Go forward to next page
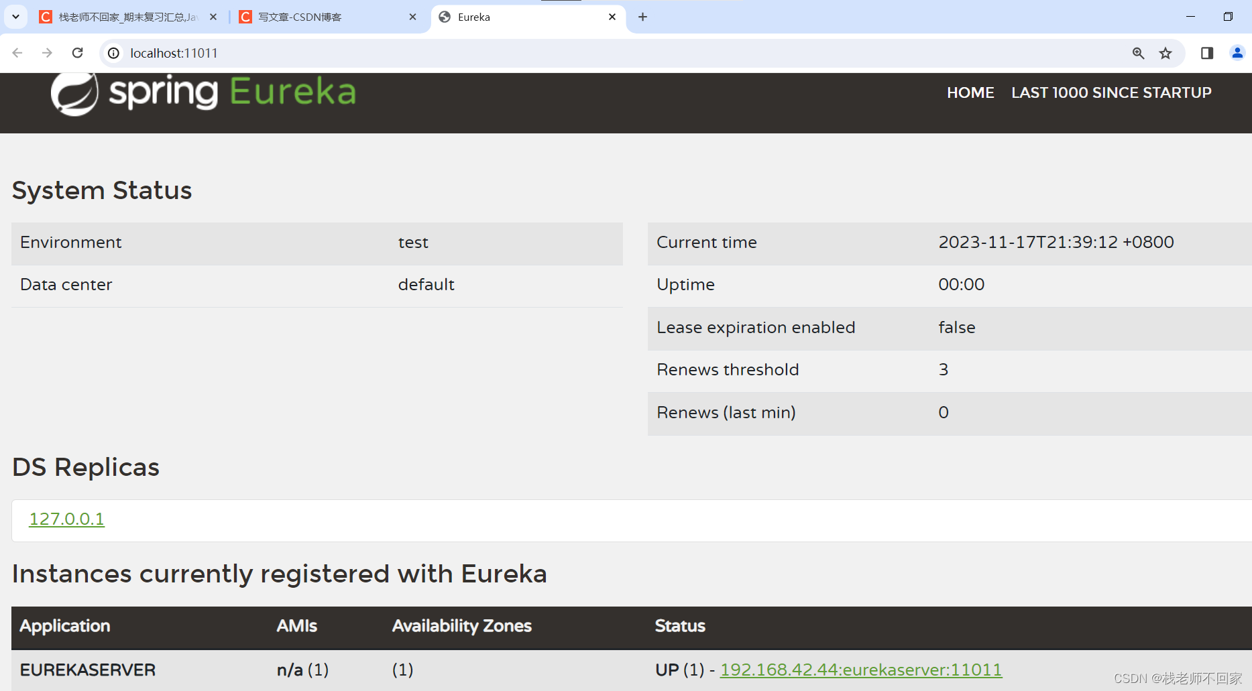 tap(47, 53)
